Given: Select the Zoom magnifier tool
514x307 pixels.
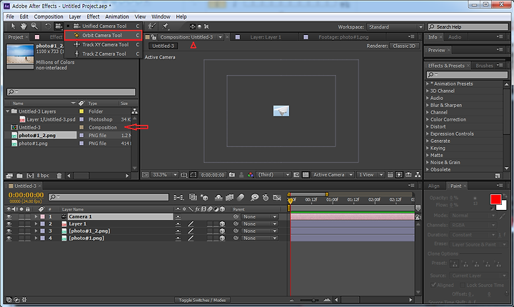Looking at the screenshot, I should [x=34, y=26].
